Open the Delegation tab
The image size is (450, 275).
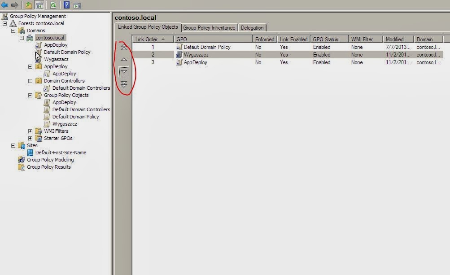(252, 27)
